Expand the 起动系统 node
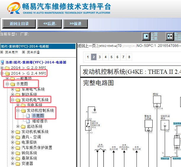Viewport: 181px width, 167px height. click(18, 127)
